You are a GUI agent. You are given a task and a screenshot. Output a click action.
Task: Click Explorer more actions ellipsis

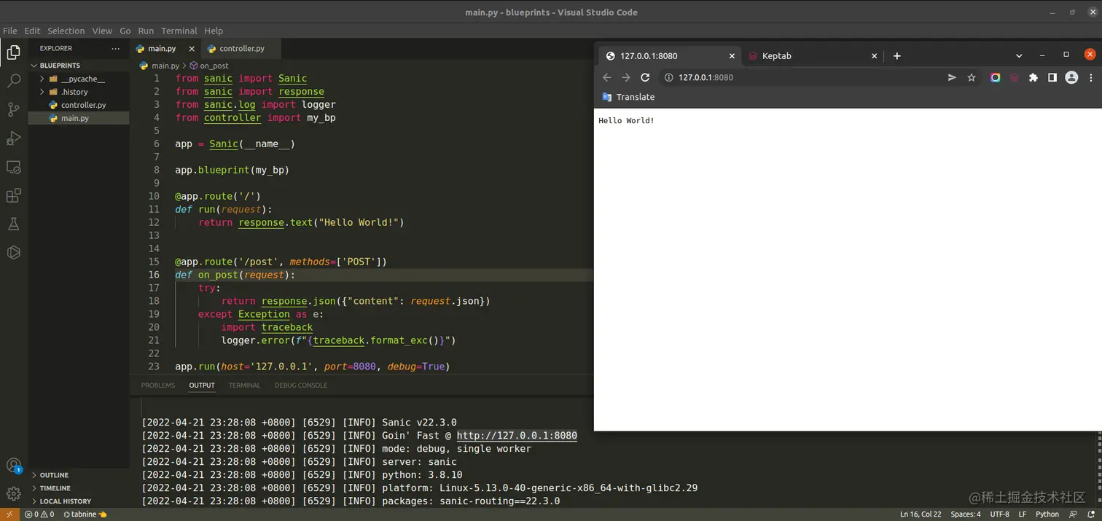115,48
